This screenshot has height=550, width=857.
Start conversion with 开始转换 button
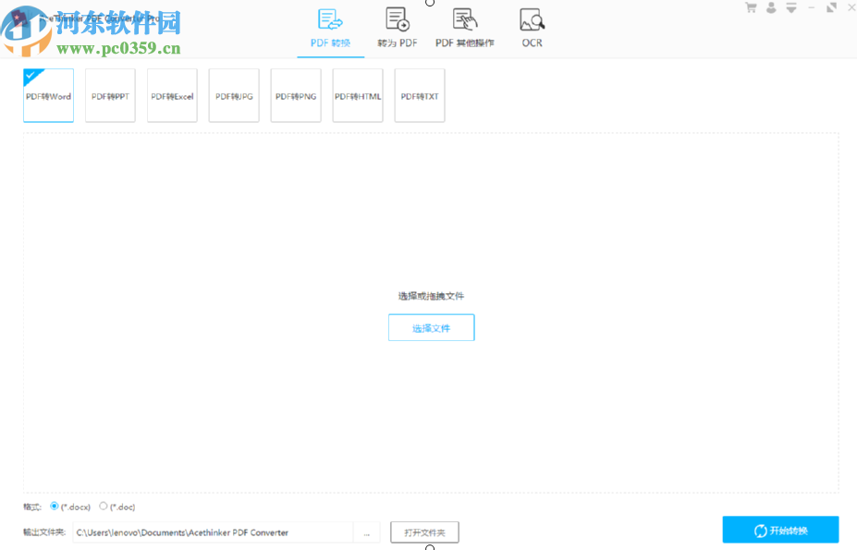[x=780, y=530]
